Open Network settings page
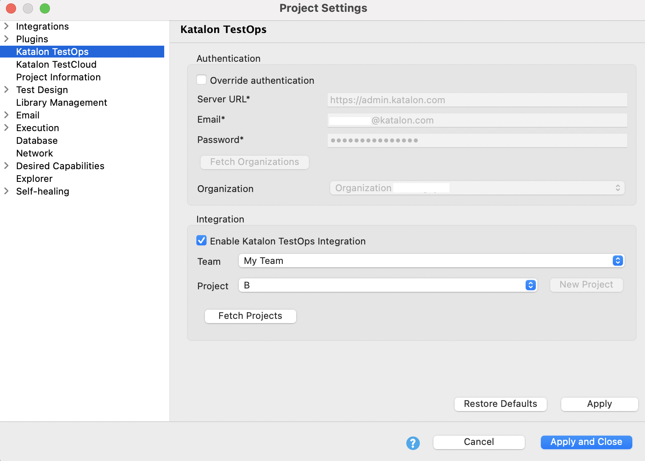Screen dimensions: 645x461 (x=35, y=153)
